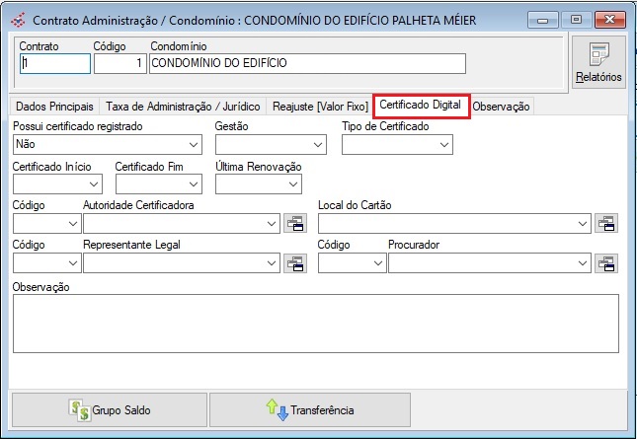The height and width of the screenshot is (439, 637).
Task: Minimize the Contrato Administração window
Action: [x=543, y=20]
